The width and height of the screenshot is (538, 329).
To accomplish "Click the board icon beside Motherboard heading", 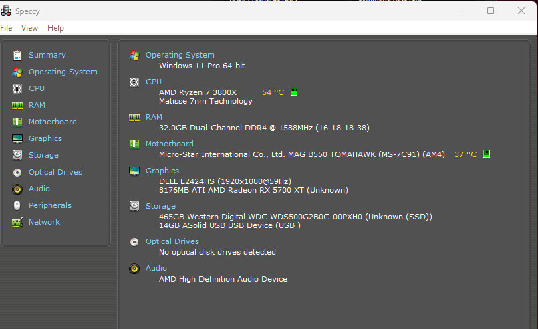I will tap(134, 144).
